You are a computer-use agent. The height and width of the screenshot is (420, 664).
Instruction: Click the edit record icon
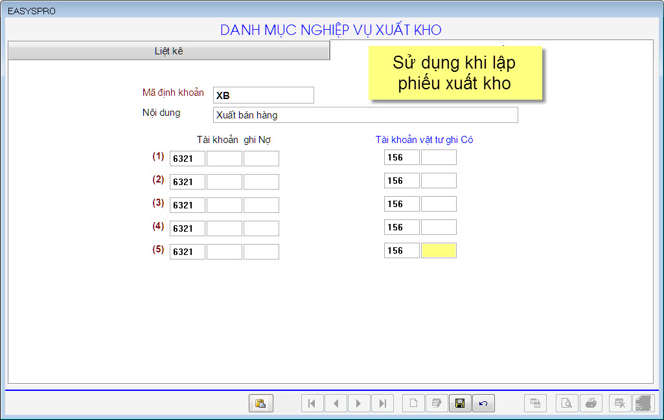click(437, 403)
